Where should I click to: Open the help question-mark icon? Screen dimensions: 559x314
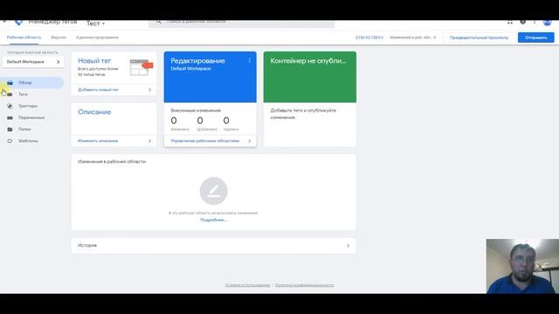click(x=522, y=22)
